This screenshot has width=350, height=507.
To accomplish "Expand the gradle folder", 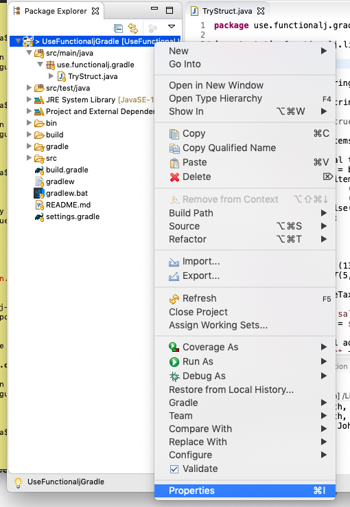I will 29,146.
